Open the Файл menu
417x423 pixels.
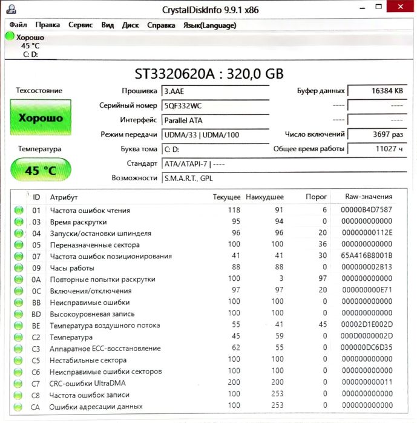[18, 25]
